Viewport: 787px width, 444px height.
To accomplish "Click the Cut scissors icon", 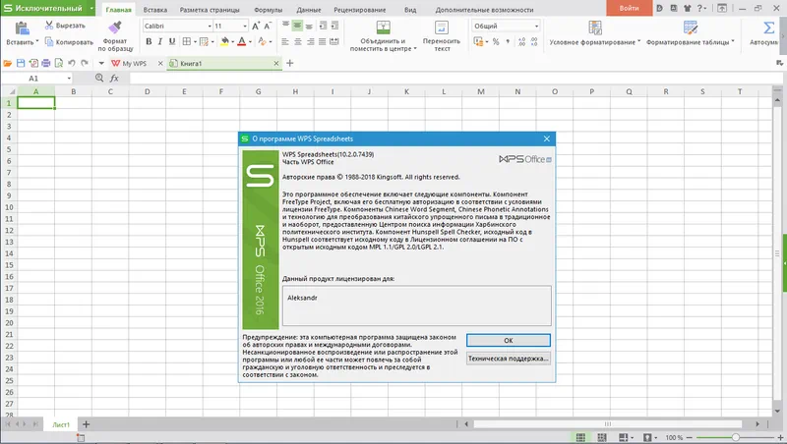I will 49,25.
